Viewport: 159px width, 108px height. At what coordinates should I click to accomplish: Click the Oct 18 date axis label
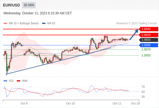135,103
